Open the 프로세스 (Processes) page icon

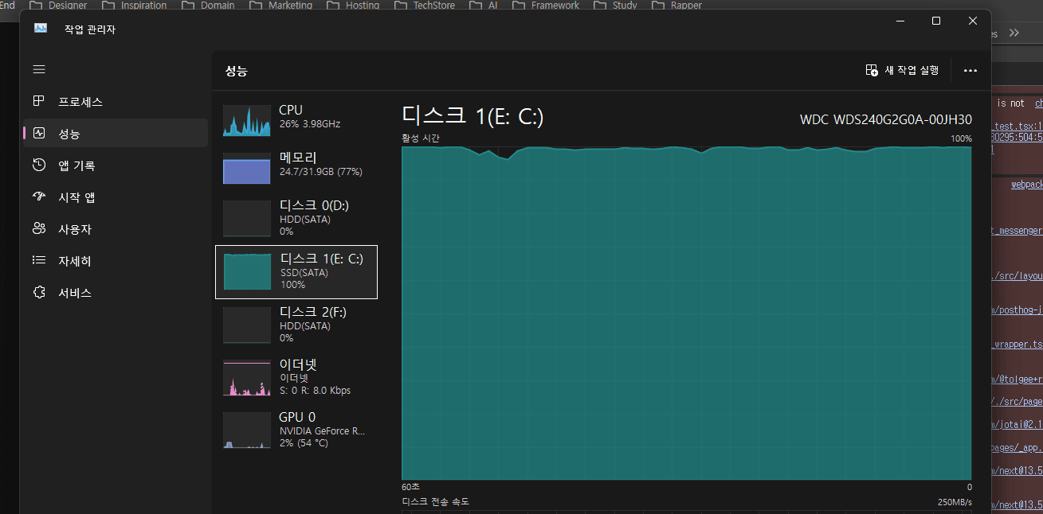pos(39,102)
